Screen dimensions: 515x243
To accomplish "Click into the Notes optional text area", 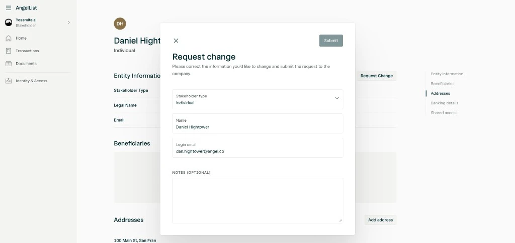I will pos(257,200).
